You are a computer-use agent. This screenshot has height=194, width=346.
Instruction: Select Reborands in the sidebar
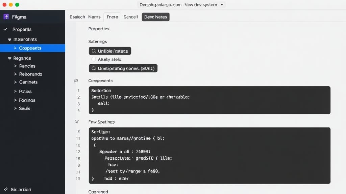[30, 74]
